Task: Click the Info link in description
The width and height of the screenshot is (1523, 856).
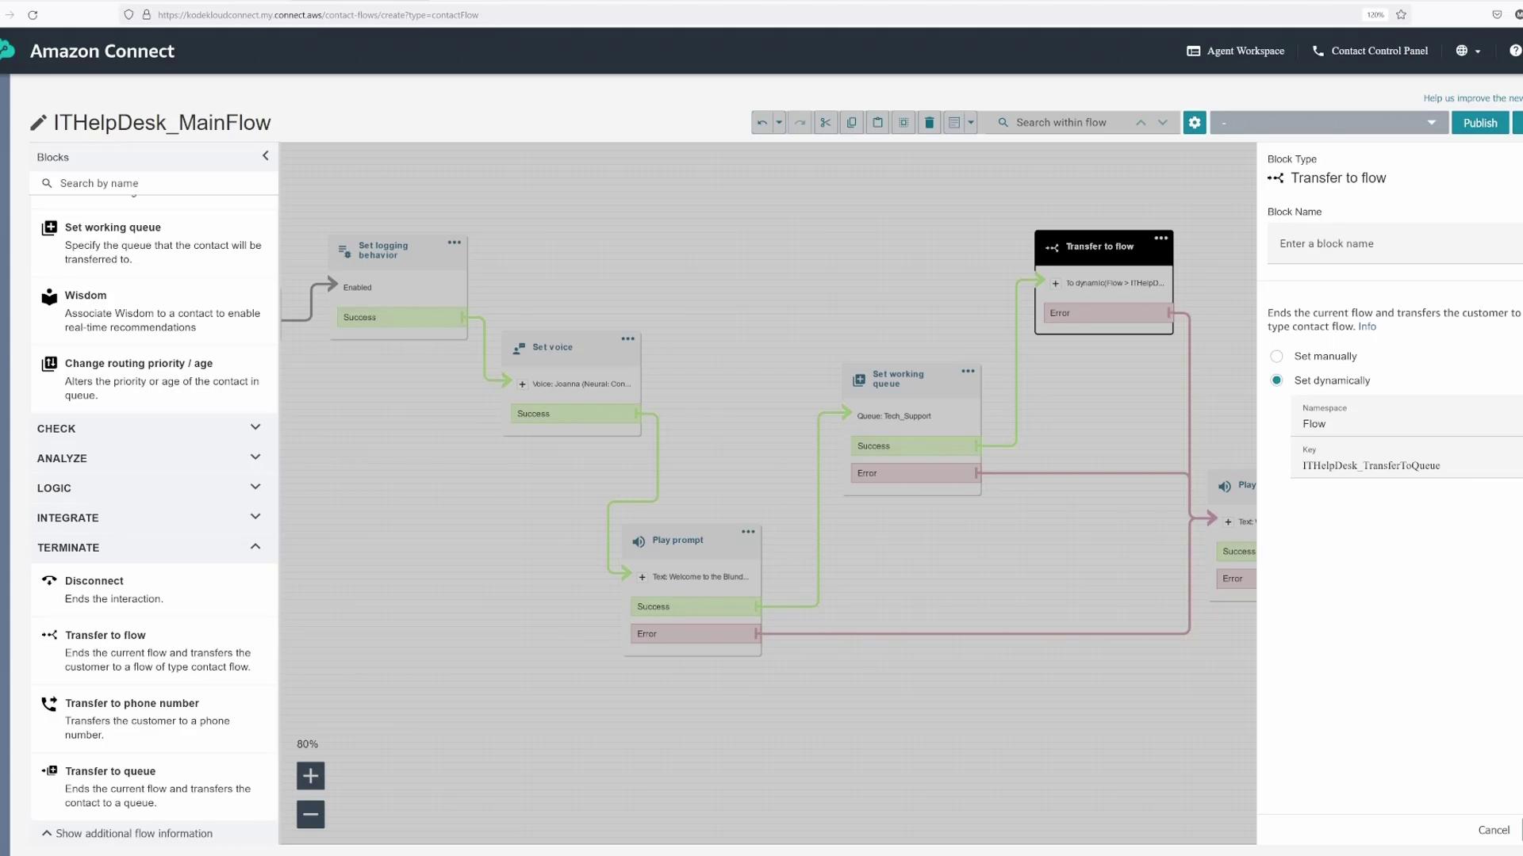Action: (x=1367, y=327)
